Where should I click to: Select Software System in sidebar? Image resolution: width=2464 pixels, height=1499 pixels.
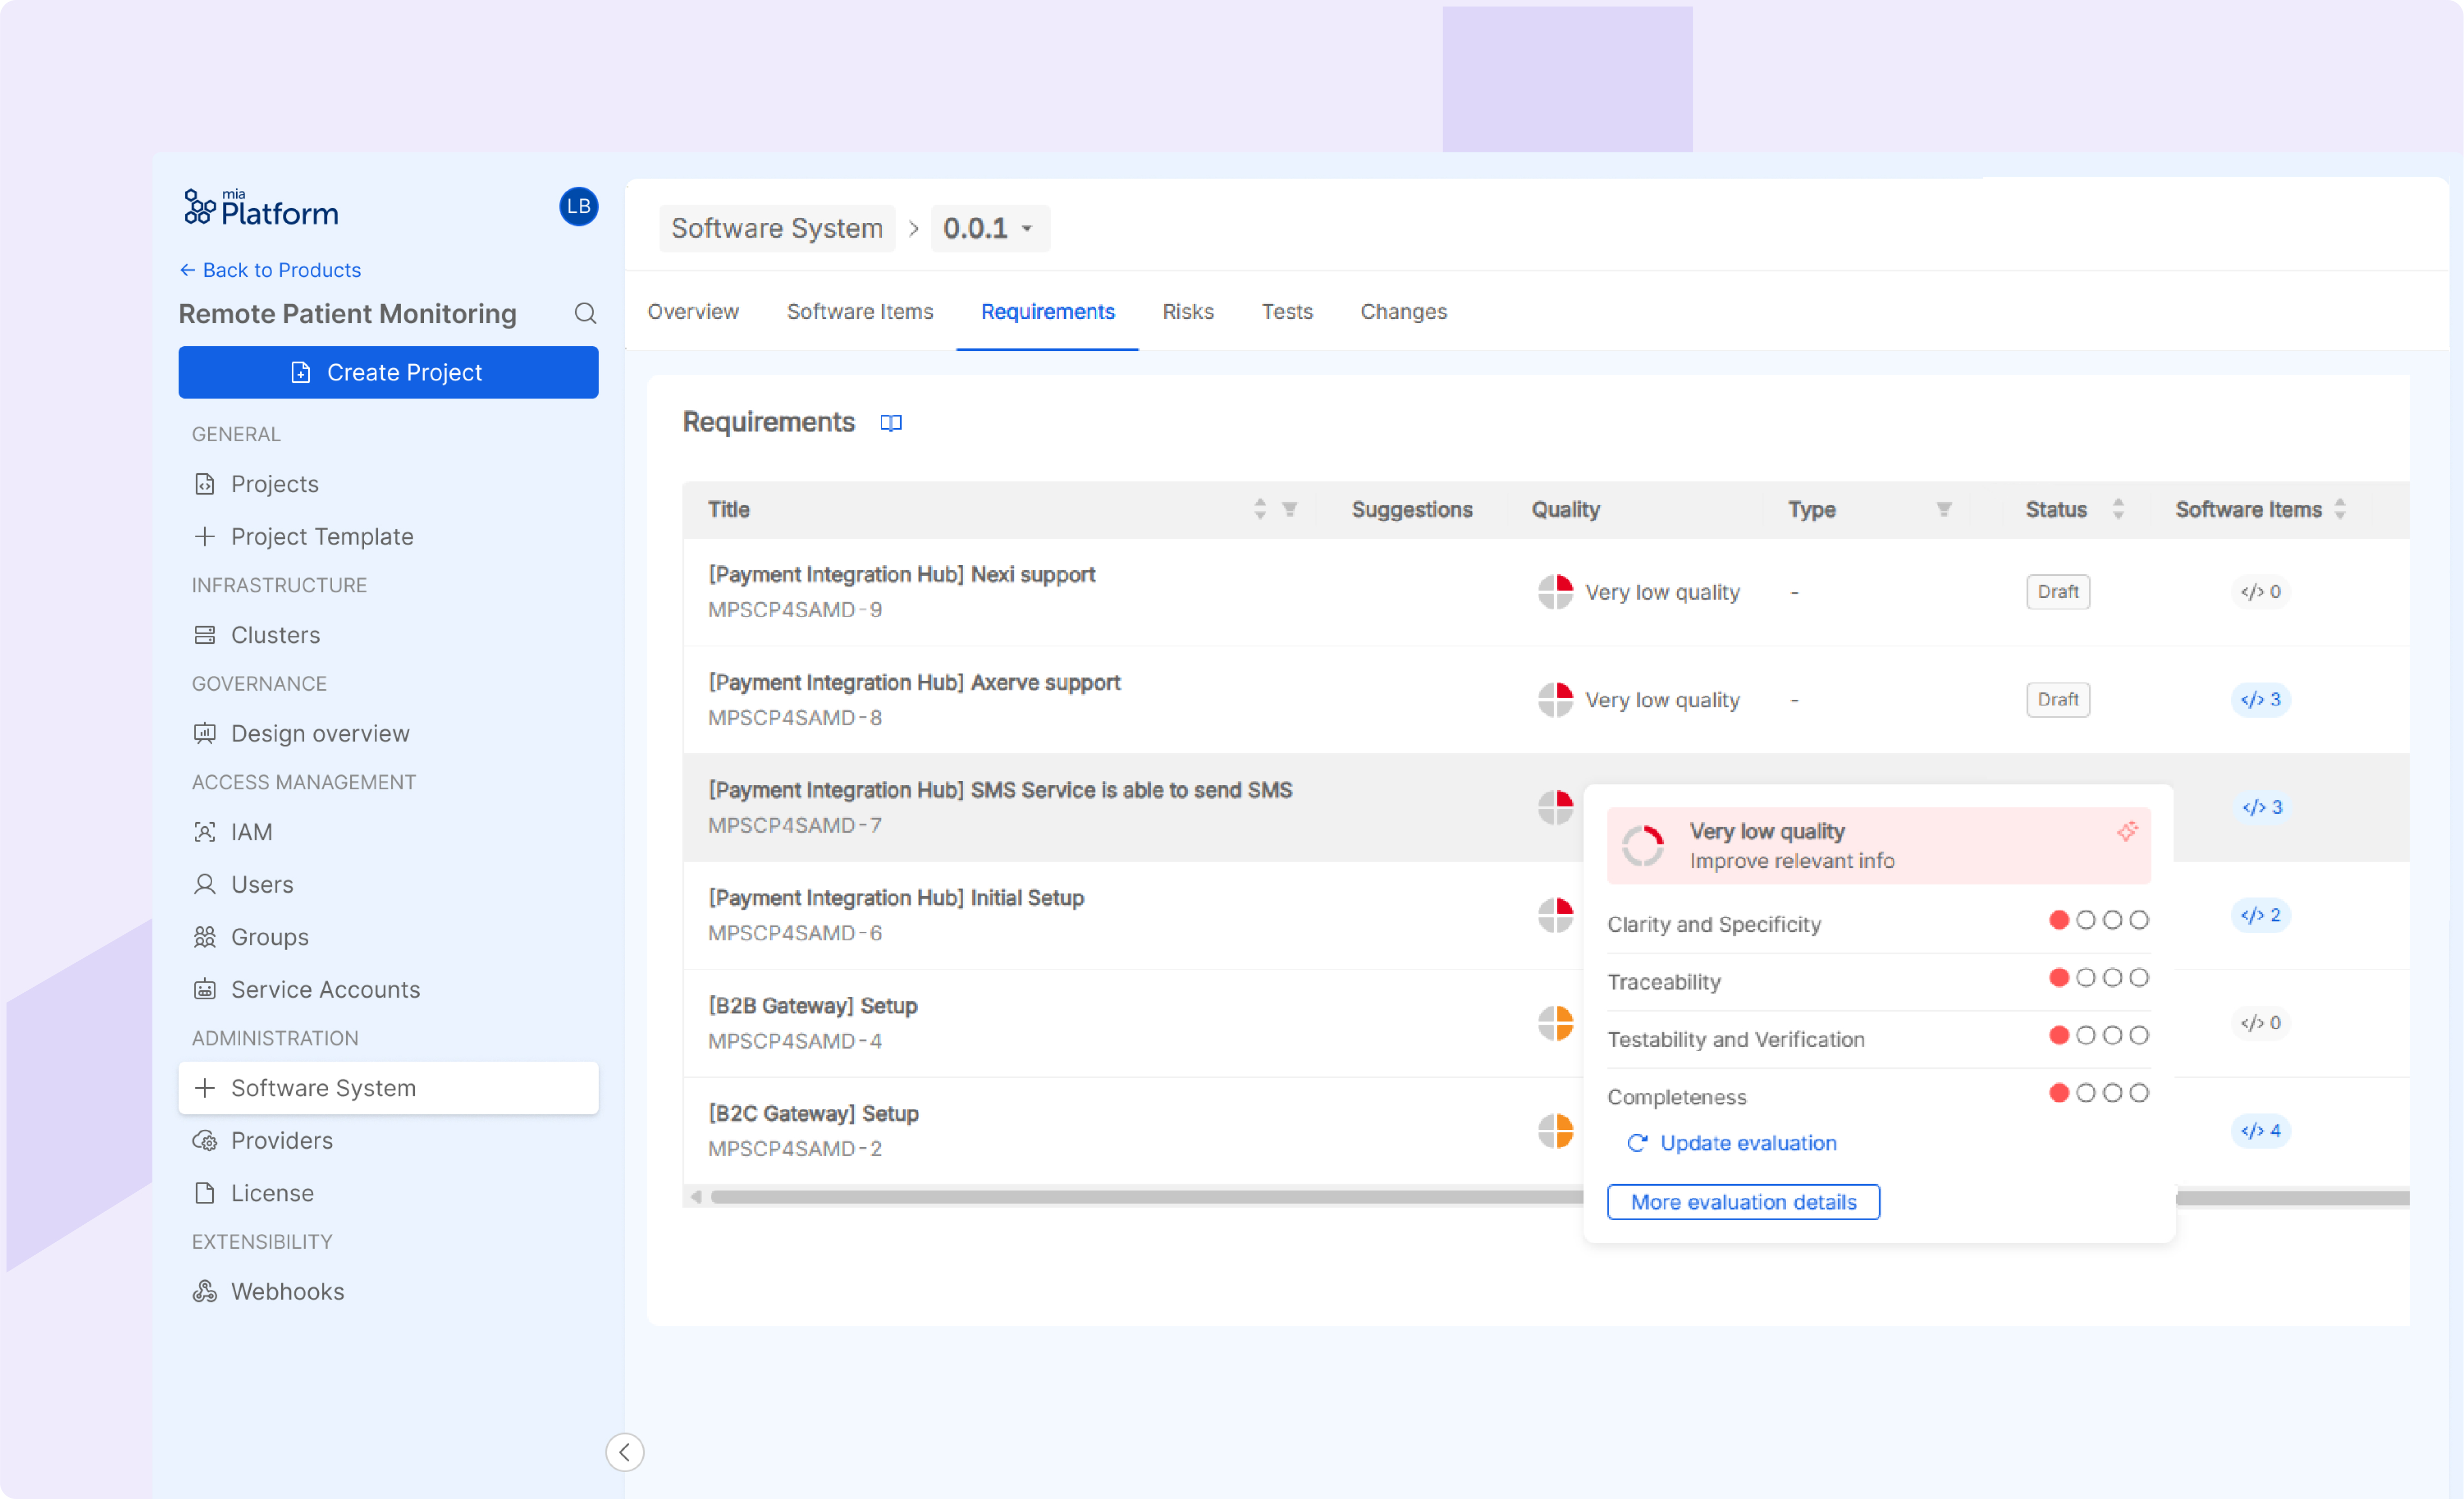pyautogui.click(x=389, y=1088)
